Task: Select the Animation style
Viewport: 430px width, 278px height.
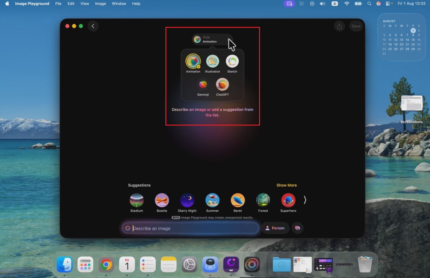Action: point(193,64)
